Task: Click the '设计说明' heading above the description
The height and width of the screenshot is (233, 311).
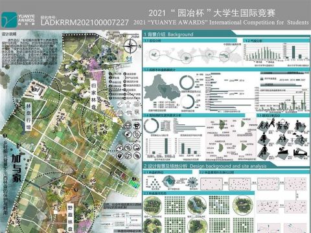Action: click(x=9, y=34)
